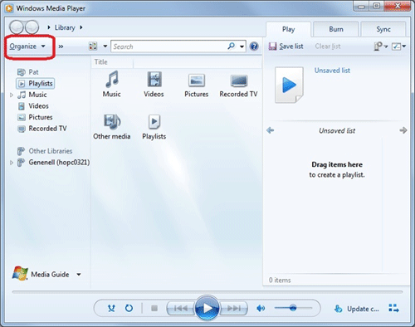Open the Organize menu
The height and width of the screenshot is (327, 415).
tap(27, 46)
